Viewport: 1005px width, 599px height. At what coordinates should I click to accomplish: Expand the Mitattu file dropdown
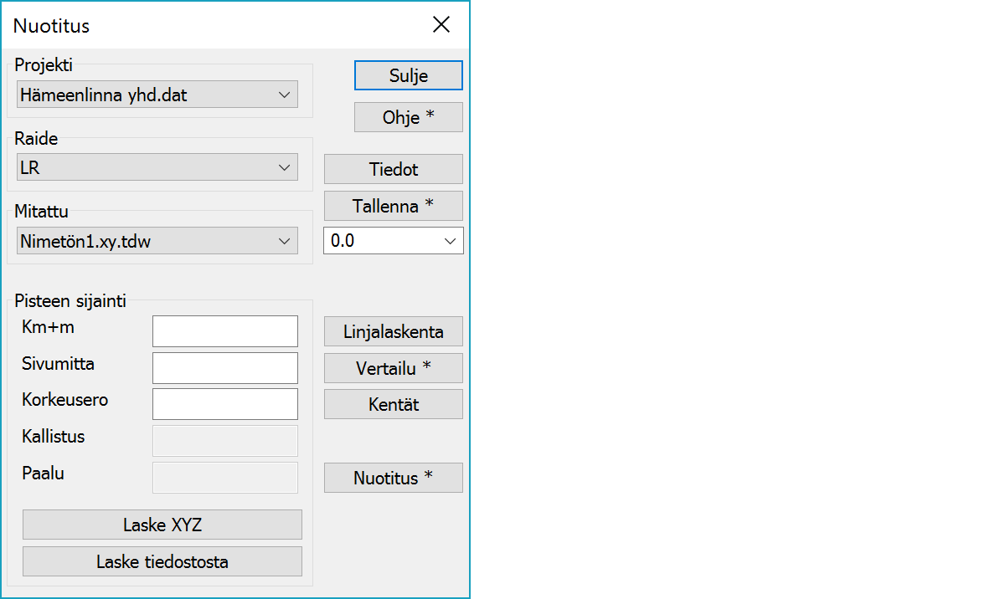pyautogui.click(x=157, y=242)
